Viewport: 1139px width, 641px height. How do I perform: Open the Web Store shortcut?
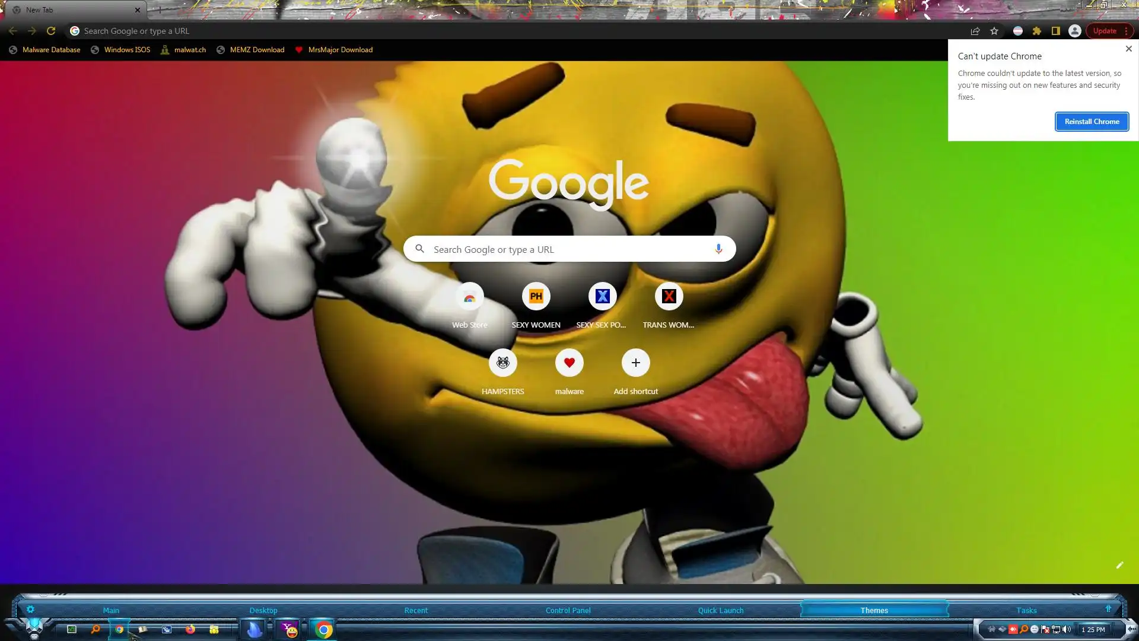469,297
